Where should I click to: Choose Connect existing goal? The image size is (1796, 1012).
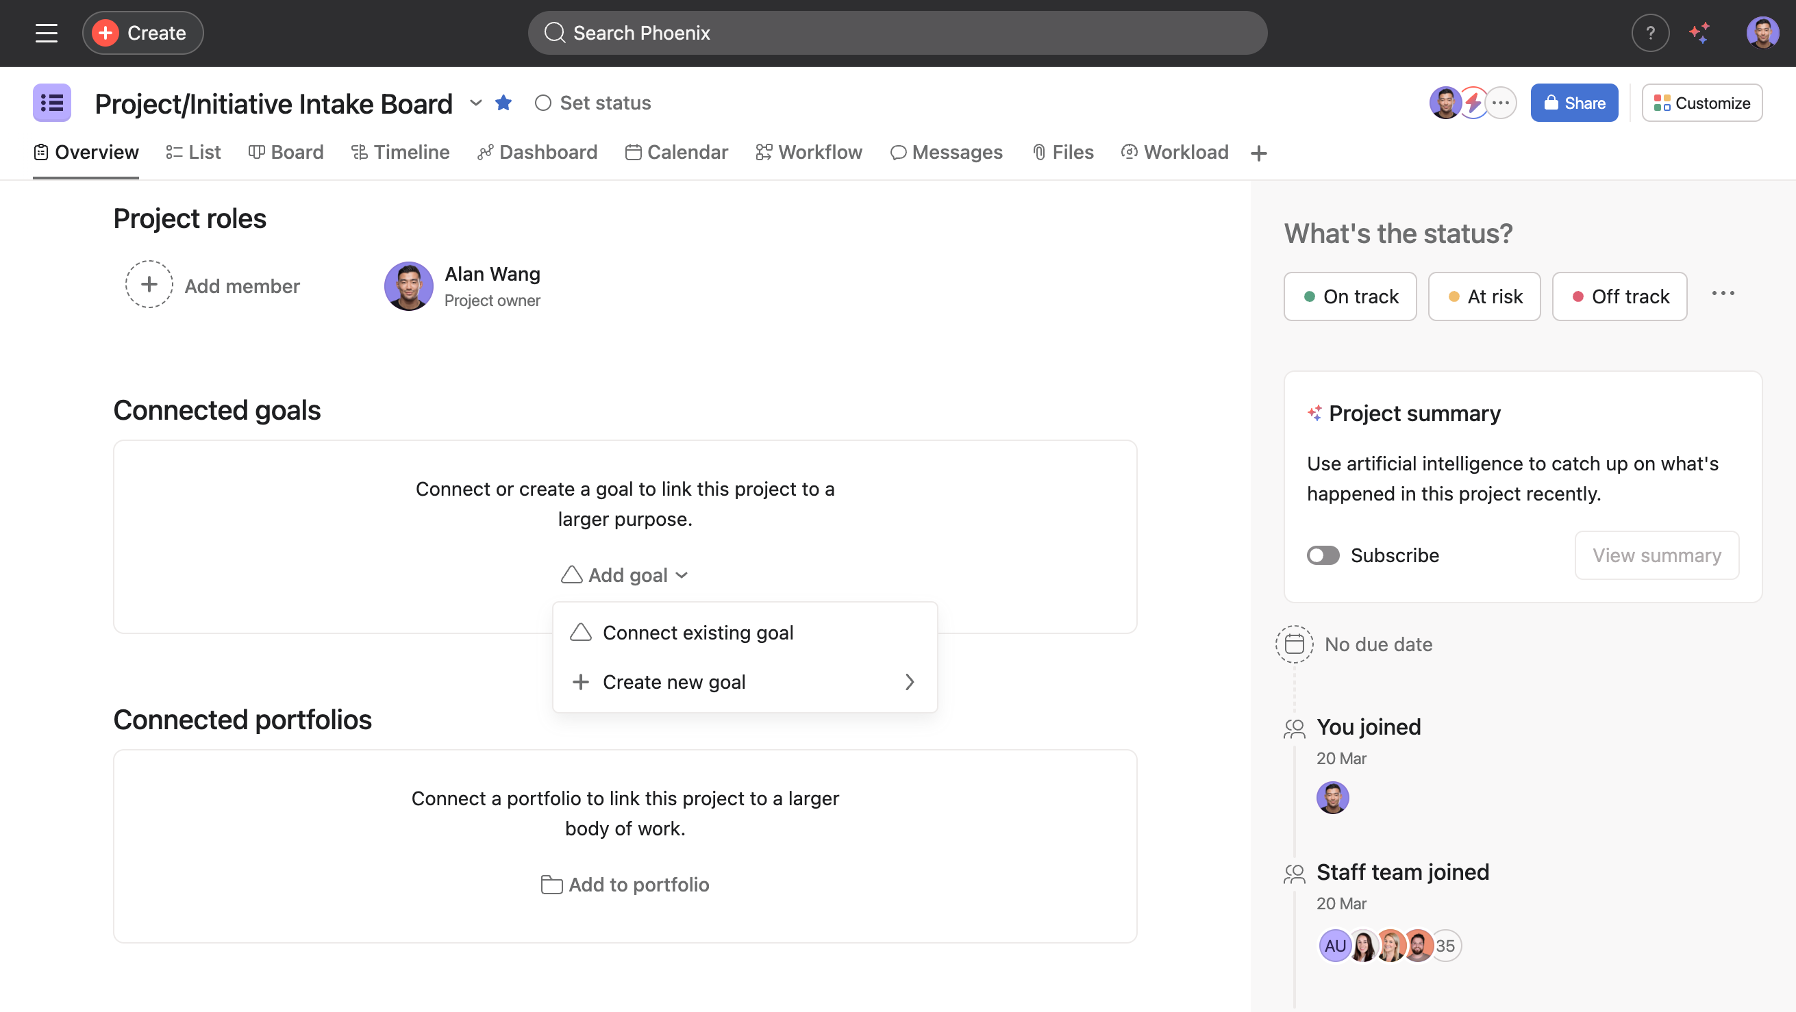point(697,633)
